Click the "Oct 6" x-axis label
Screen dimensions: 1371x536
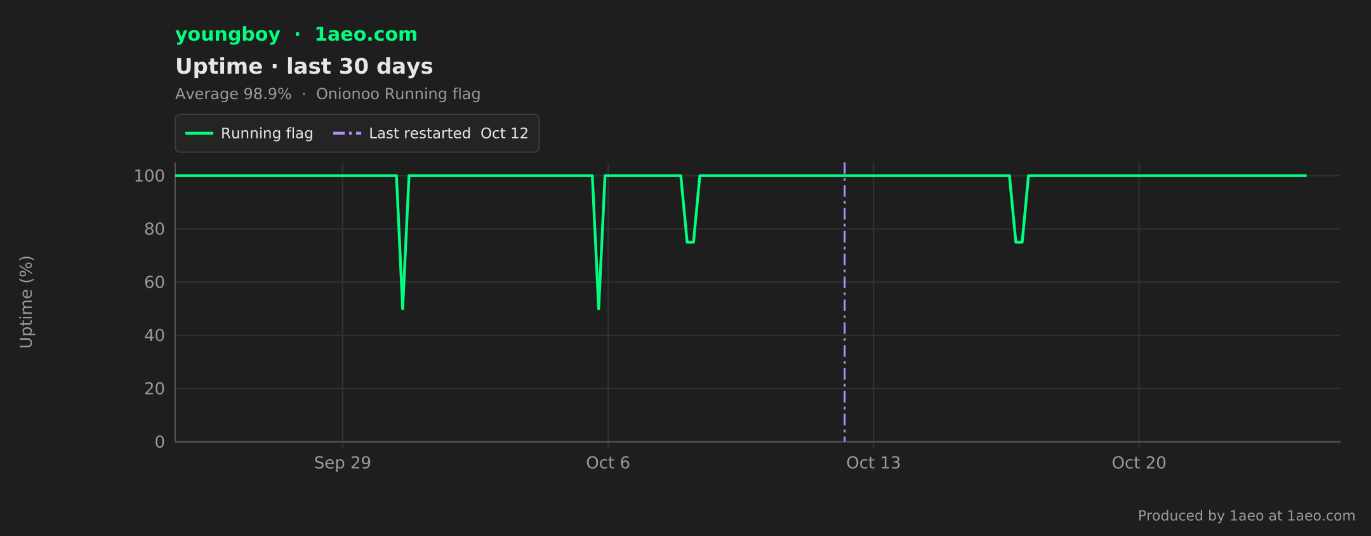(x=608, y=463)
